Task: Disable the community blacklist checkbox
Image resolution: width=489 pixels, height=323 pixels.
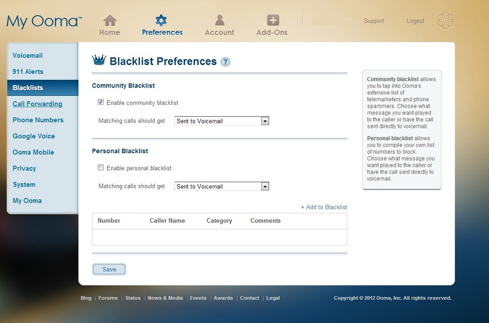Action: coord(101,102)
